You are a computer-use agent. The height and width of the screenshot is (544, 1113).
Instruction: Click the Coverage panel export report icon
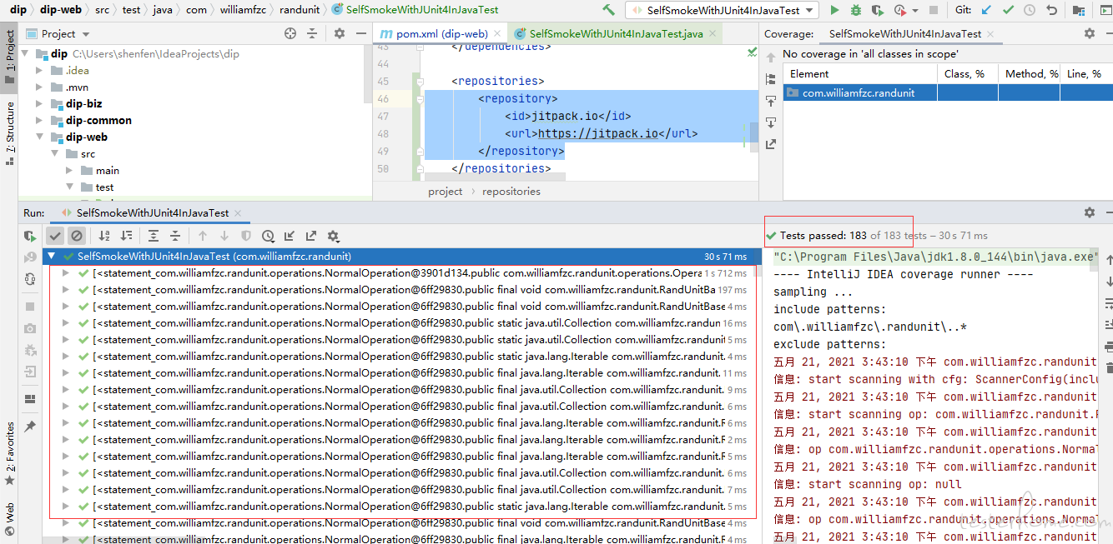(771, 144)
